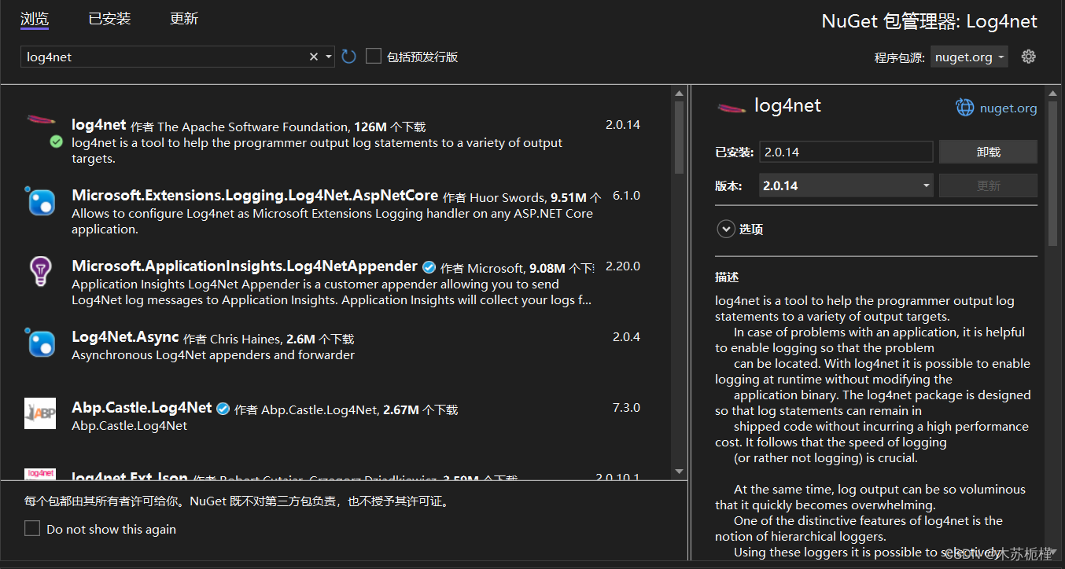Collapse the 选项 options section

[726, 229]
